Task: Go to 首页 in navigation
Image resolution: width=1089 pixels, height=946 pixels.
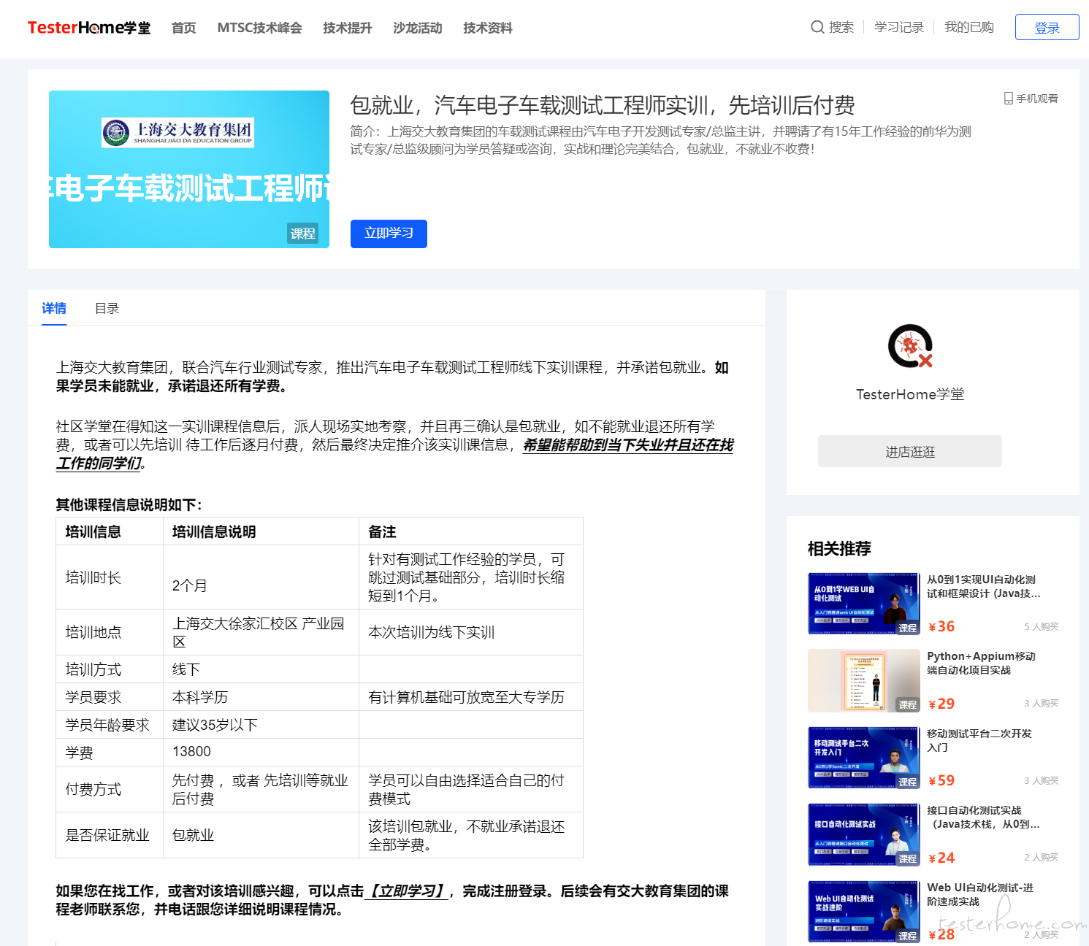Action: (x=183, y=28)
